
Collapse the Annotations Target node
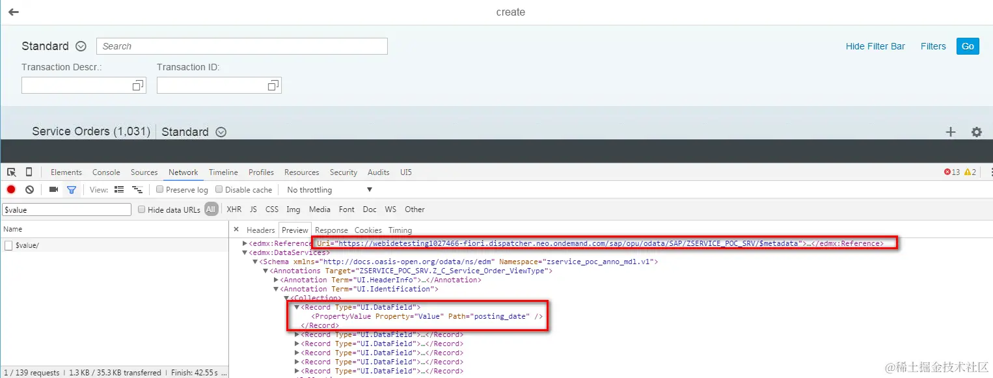click(265, 271)
